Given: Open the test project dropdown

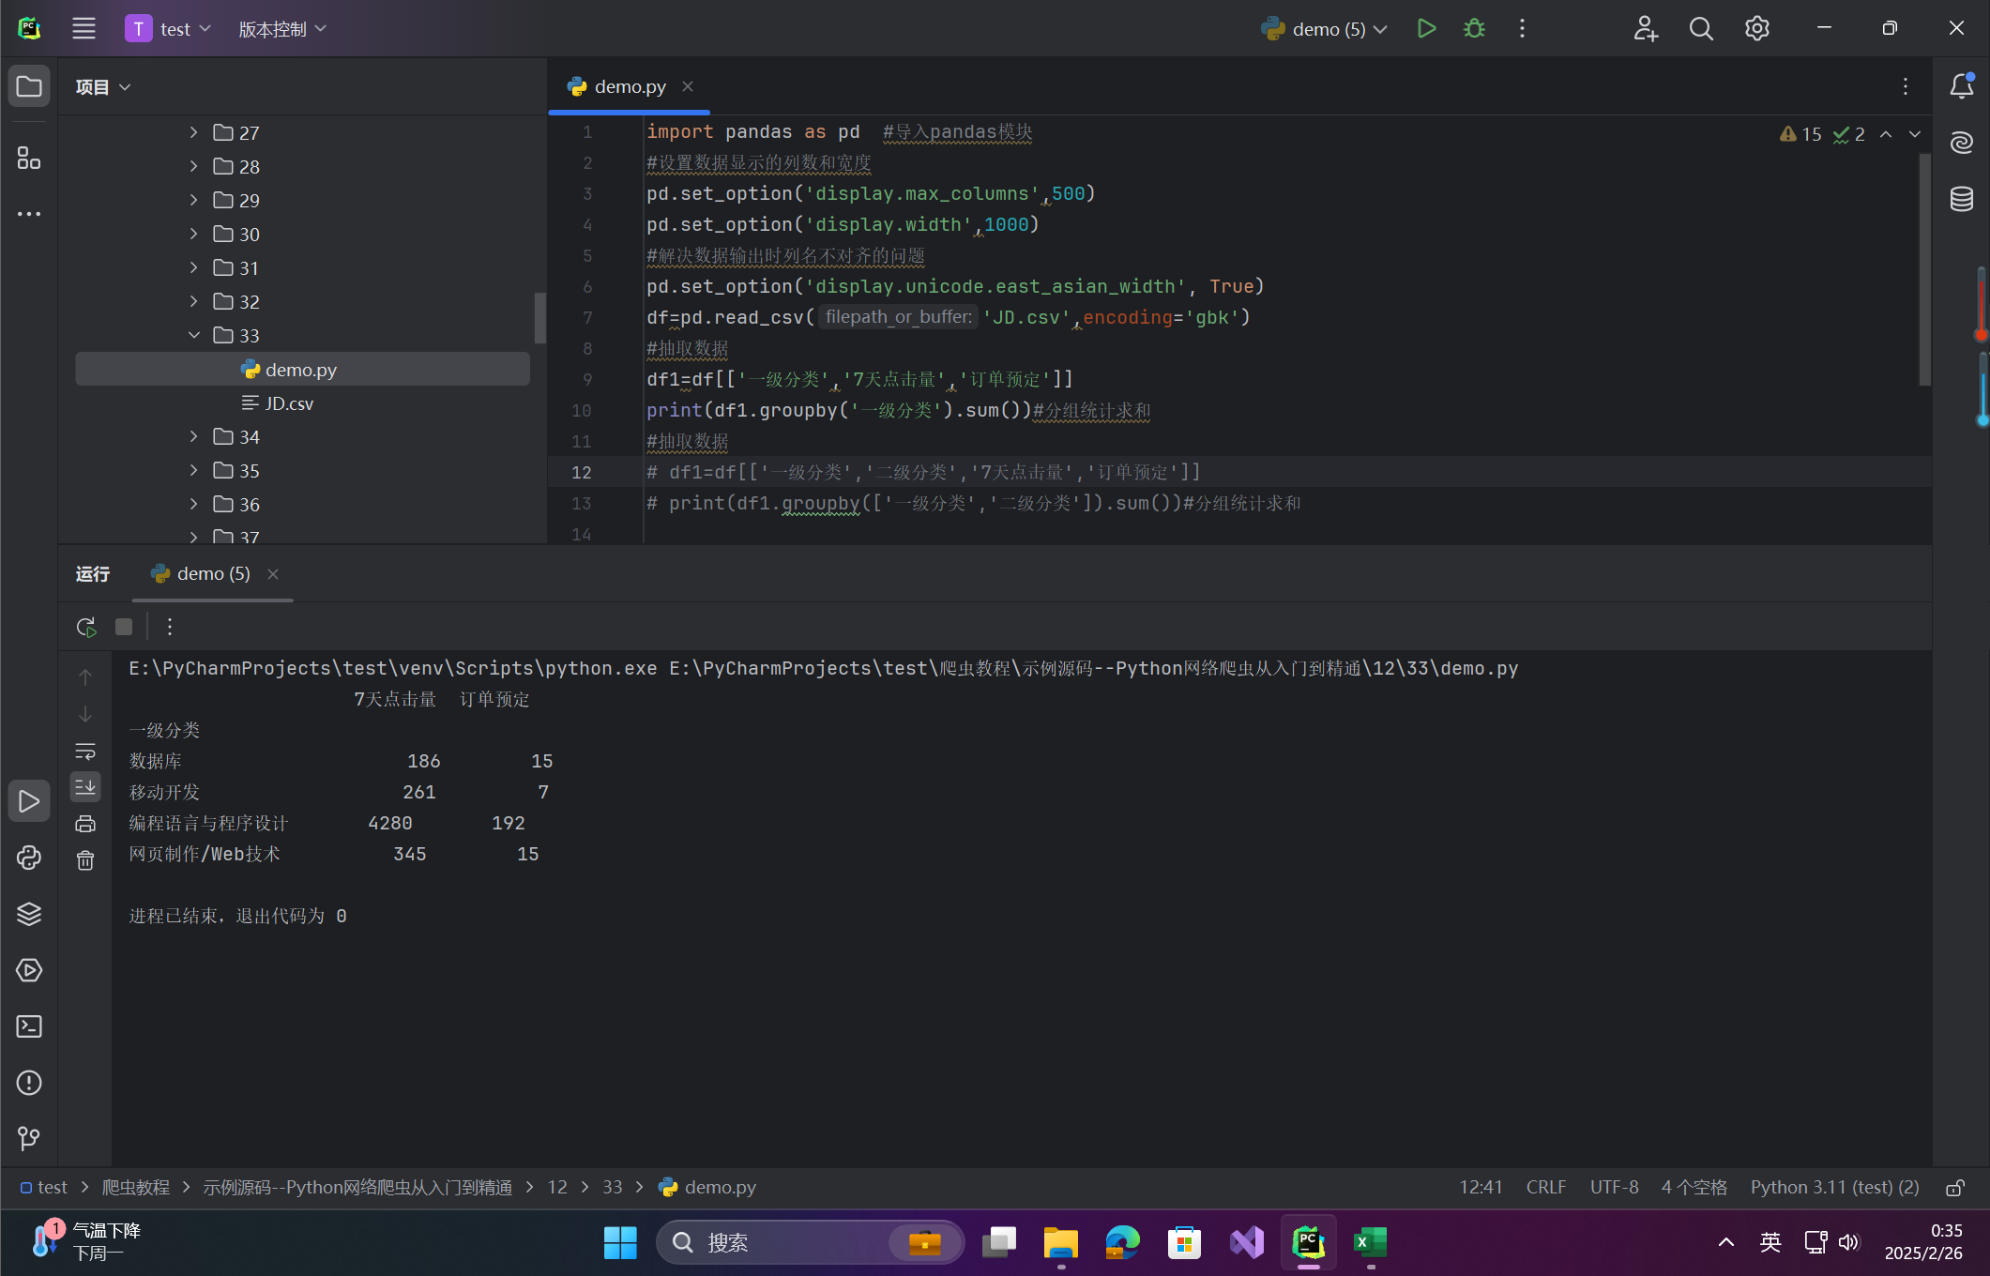Looking at the screenshot, I should tap(169, 29).
